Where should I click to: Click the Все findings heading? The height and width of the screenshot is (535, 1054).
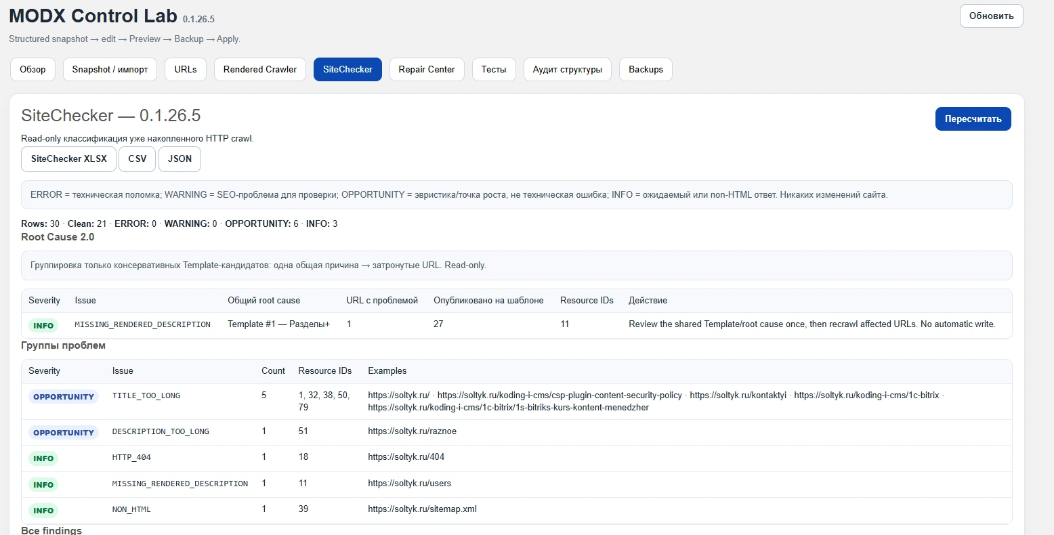point(51,530)
